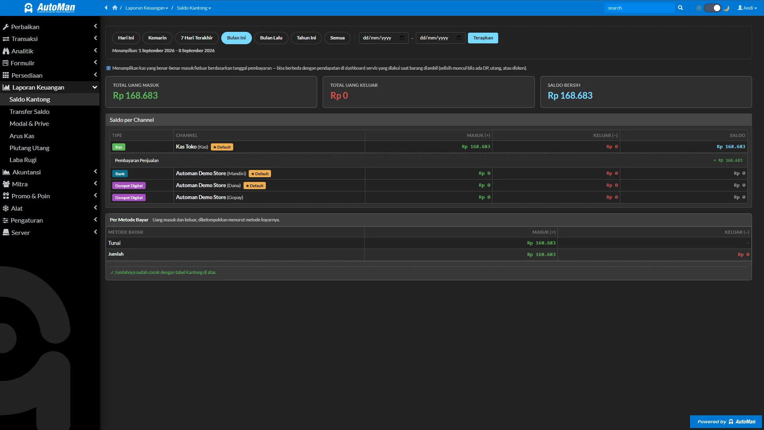The image size is (764, 430).
Task: Go to home via the house icon
Action: [x=115, y=8]
